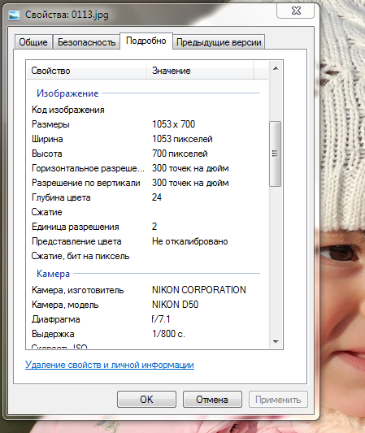The image size is (365, 433).
Task: Select the Камера section heading
Action: click(53, 274)
